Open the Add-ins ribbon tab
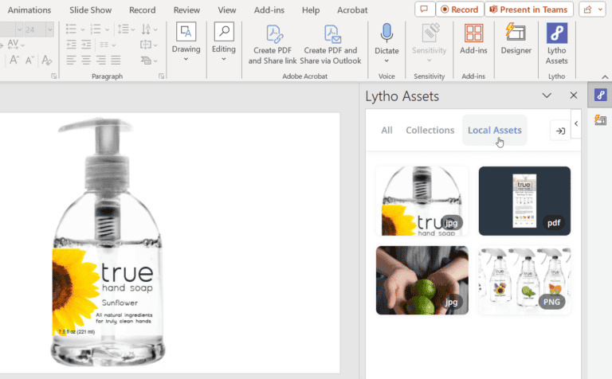Image resolution: width=612 pixels, height=379 pixels. 269,10
